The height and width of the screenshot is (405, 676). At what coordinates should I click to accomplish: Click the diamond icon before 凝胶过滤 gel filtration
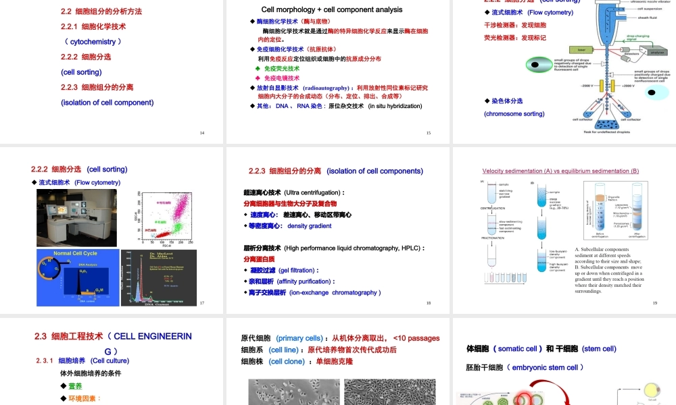click(245, 270)
